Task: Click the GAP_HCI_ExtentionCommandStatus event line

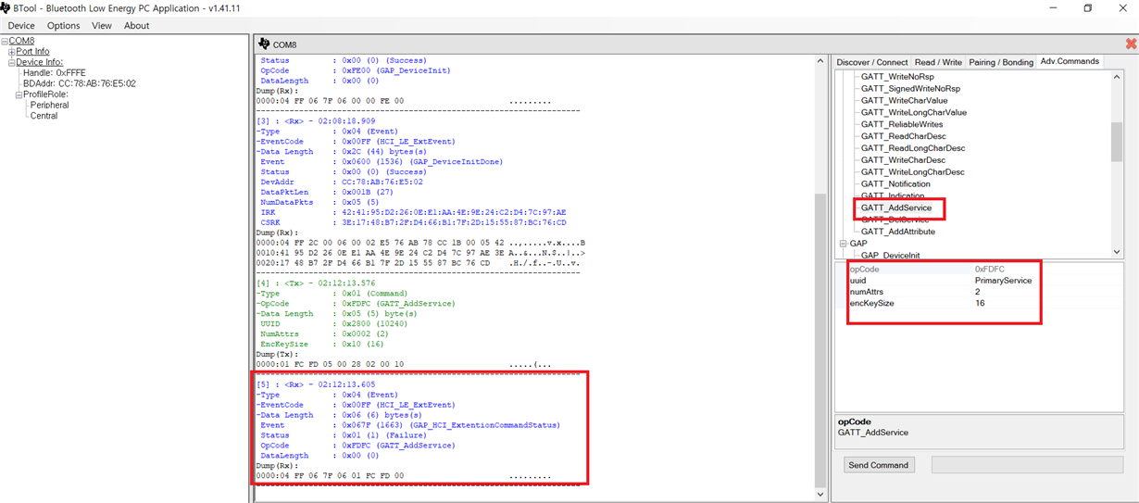Action: (x=409, y=425)
